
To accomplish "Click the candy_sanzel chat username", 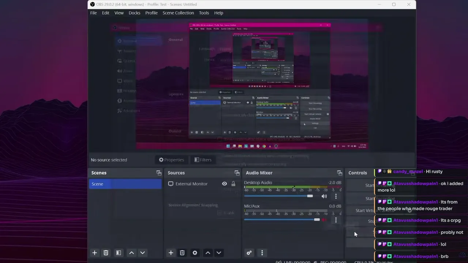I will (408, 172).
